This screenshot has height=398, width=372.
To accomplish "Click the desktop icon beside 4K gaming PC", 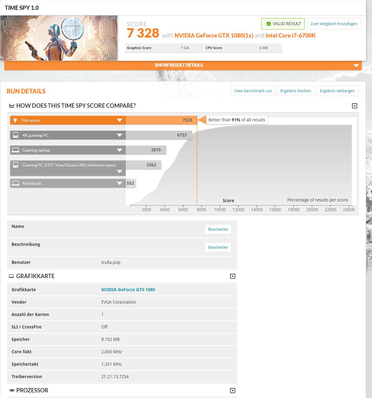I will (16, 135).
